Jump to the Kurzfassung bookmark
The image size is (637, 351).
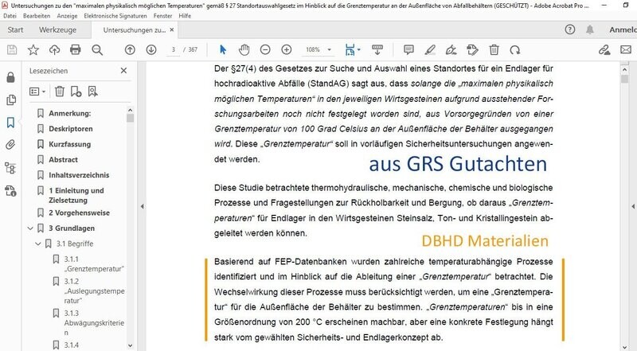(x=70, y=144)
